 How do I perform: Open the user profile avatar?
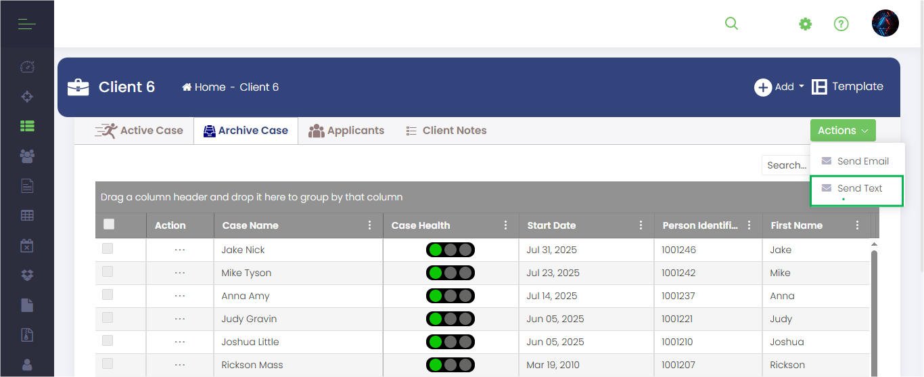click(885, 23)
